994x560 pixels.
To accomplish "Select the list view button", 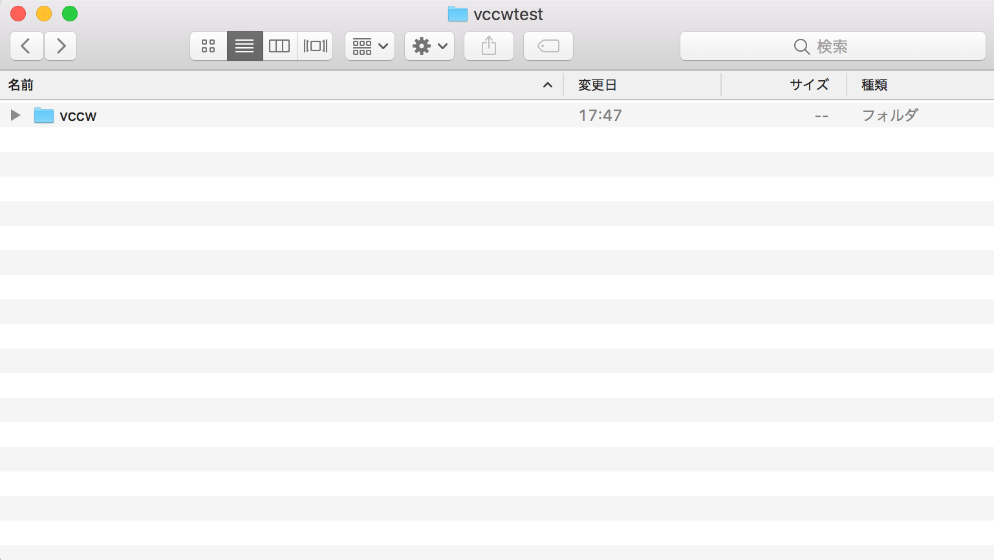I will (244, 46).
